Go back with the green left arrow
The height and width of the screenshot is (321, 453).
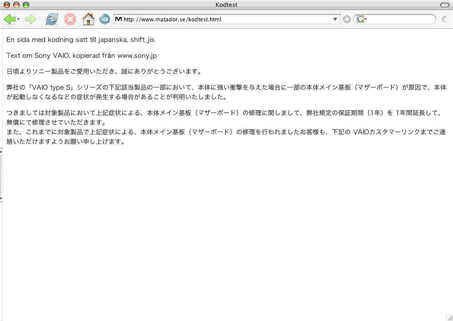10,19
